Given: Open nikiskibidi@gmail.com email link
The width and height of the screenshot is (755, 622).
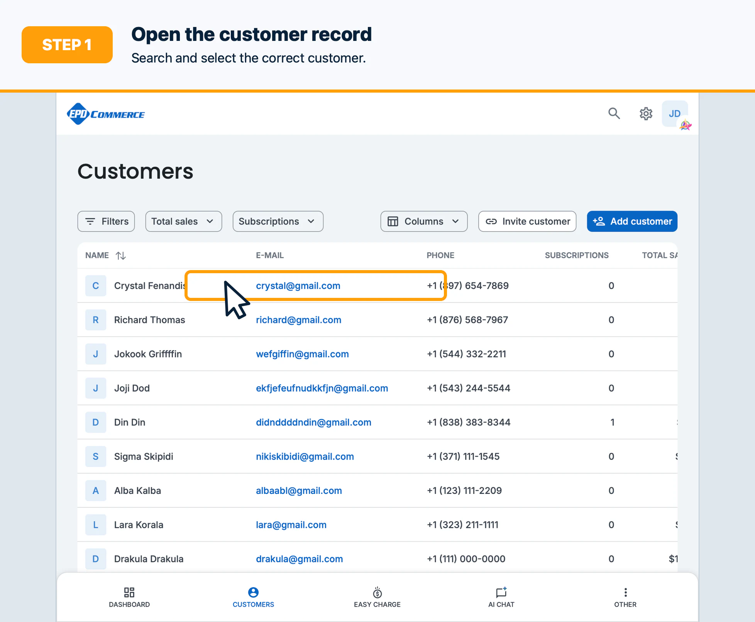Looking at the screenshot, I should [305, 456].
